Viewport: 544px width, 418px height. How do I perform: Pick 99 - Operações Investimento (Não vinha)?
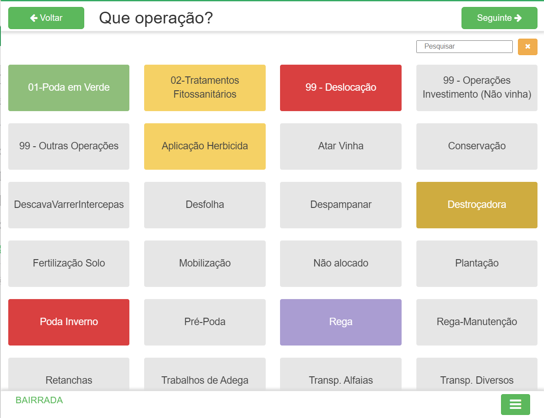point(476,88)
